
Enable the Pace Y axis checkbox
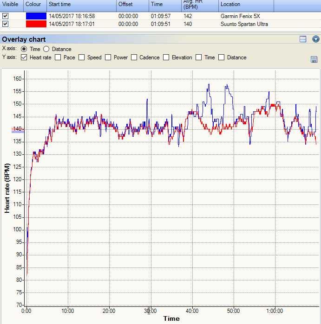pyautogui.click(x=58, y=57)
